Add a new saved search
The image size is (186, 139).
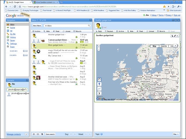(25, 51)
